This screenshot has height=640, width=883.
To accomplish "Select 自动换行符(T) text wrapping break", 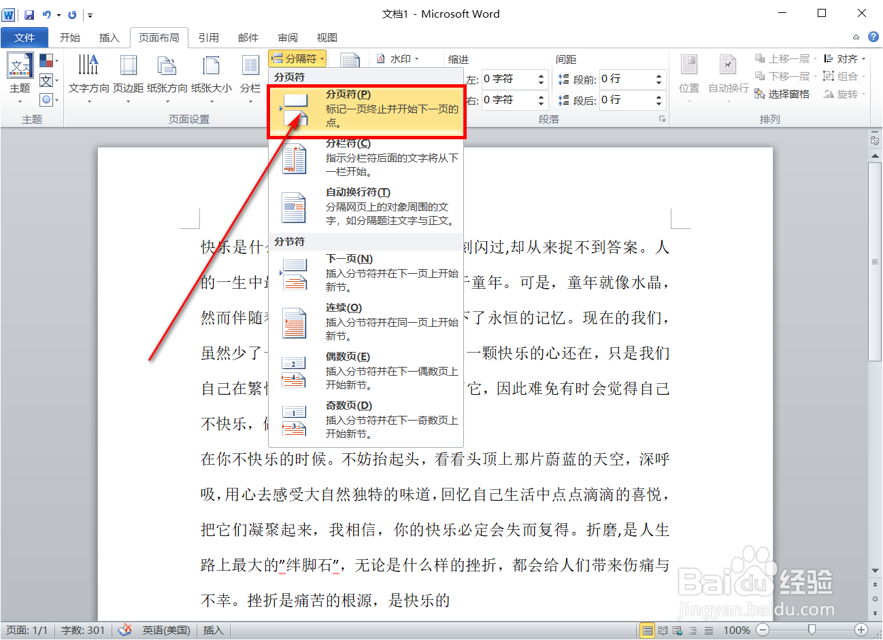I will (366, 207).
